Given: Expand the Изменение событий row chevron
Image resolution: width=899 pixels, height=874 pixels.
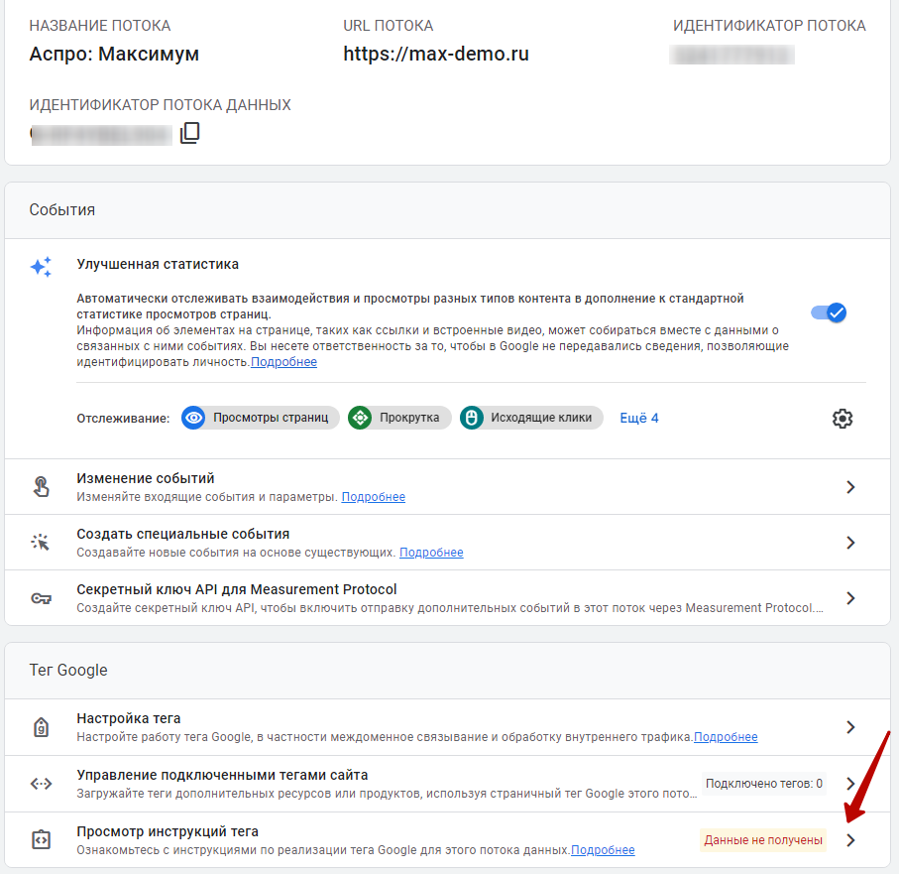Looking at the screenshot, I should click(850, 487).
